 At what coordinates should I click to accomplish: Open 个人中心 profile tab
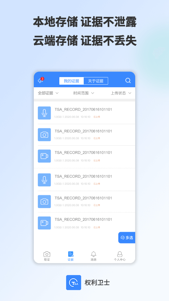(x=120, y=256)
